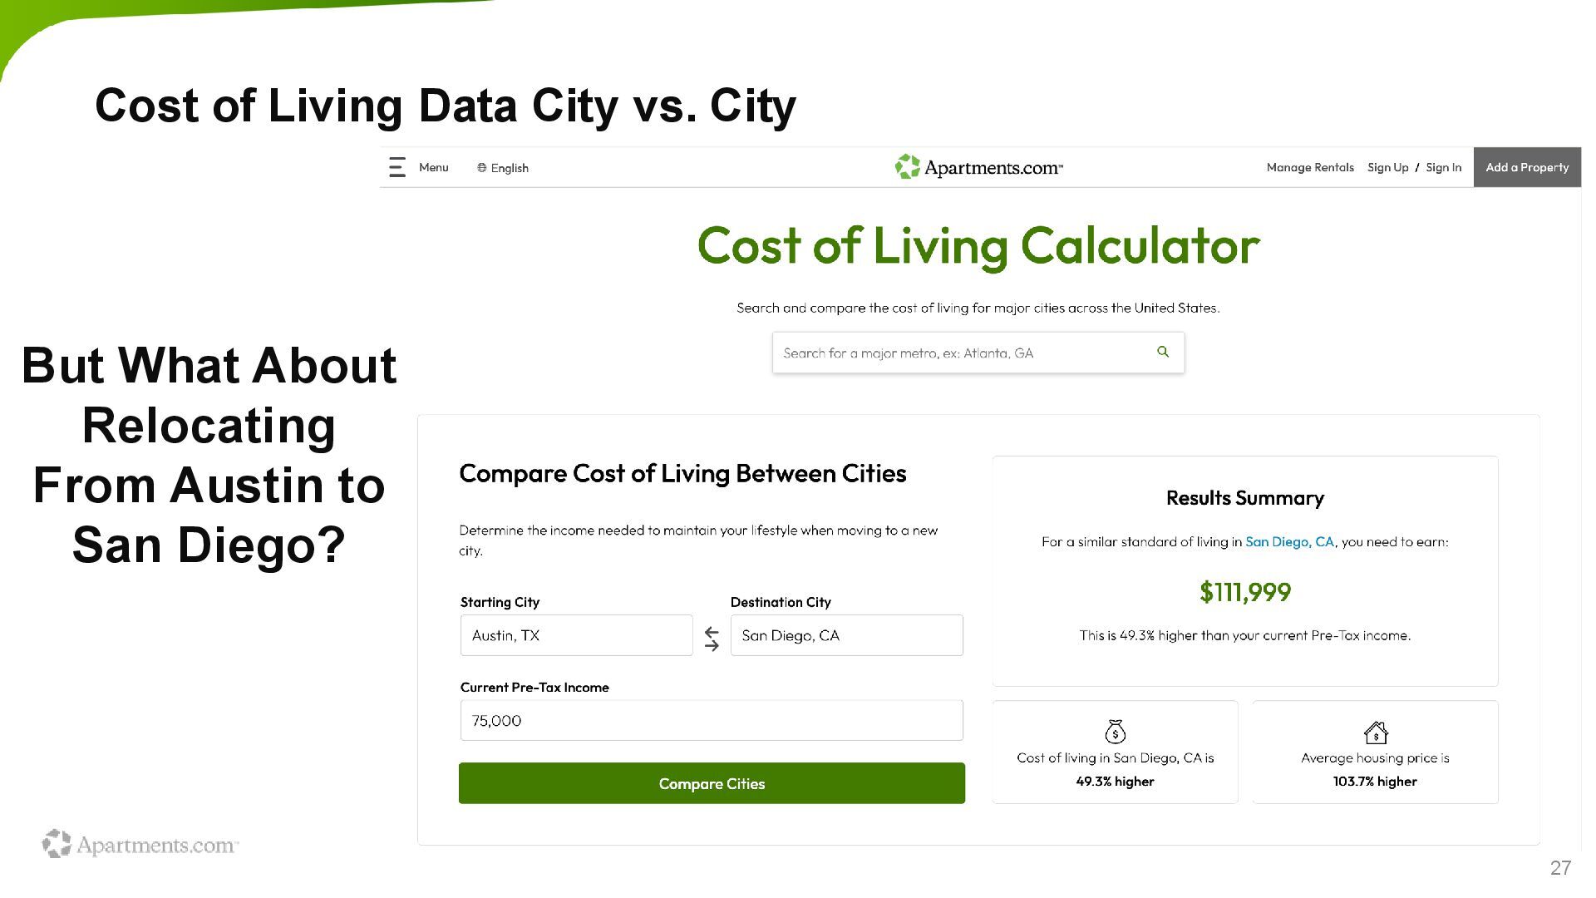Focus the major metro search field
The height and width of the screenshot is (898, 1596).
click(x=978, y=353)
